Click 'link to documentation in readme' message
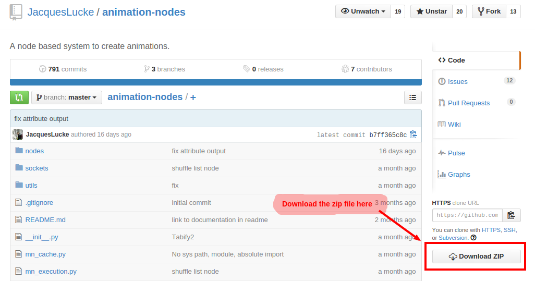The image size is (535, 281). (220, 220)
